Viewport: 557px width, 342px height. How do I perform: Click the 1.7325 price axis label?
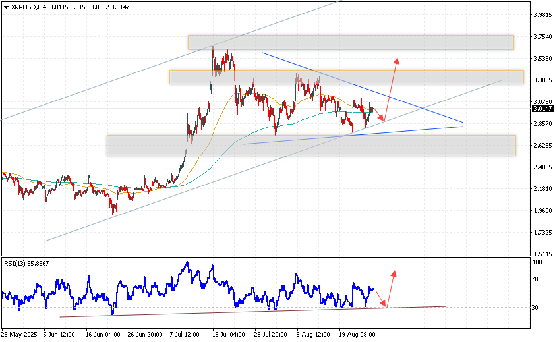[x=542, y=232]
